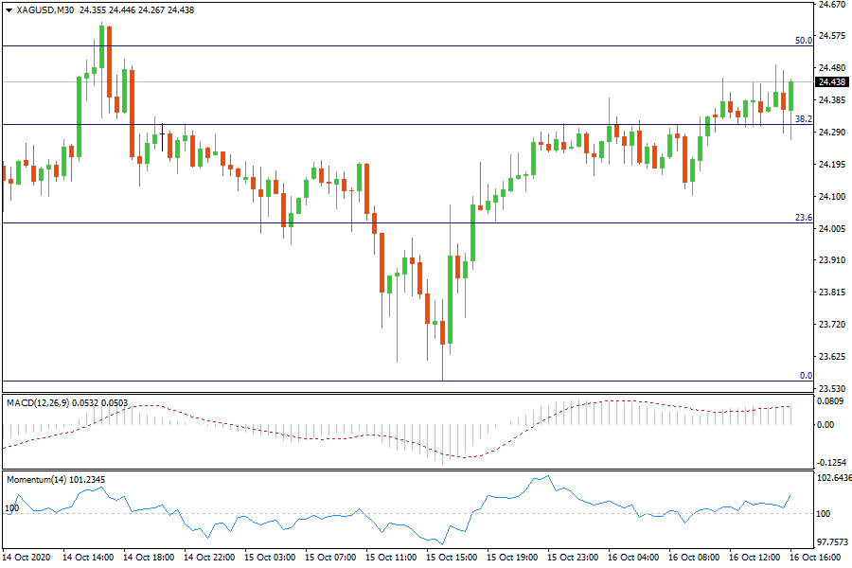Click the Momentum(14) indicator label

point(34,480)
